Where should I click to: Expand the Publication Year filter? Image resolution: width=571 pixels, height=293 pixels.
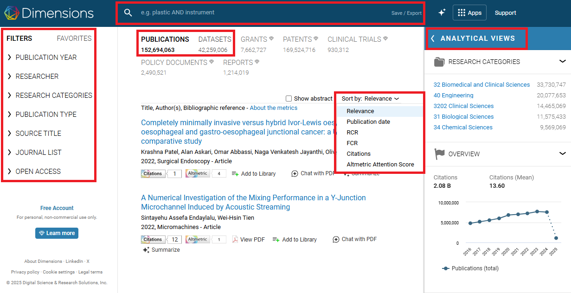(x=42, y=57)
